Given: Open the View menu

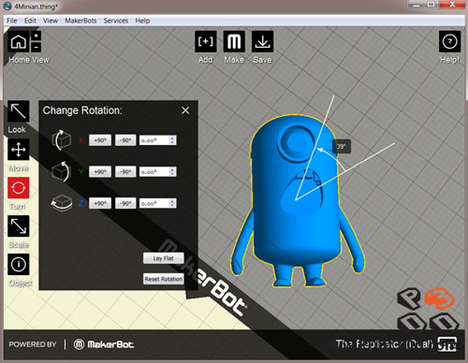Looking at the screenshot, I should tap(51, 21).
